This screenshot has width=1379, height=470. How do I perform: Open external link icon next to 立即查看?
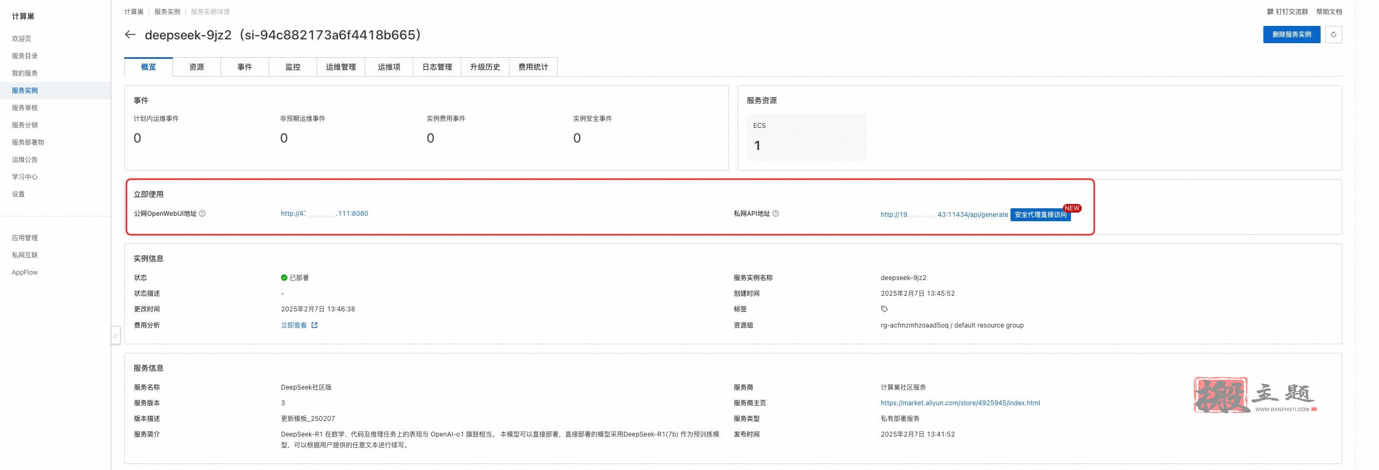click(x=314, y=325)
